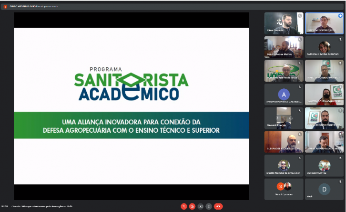Select the César video tile with dark background
This screenshot has width=346, height=212.
pyautogui.click(x=284, y=23)
